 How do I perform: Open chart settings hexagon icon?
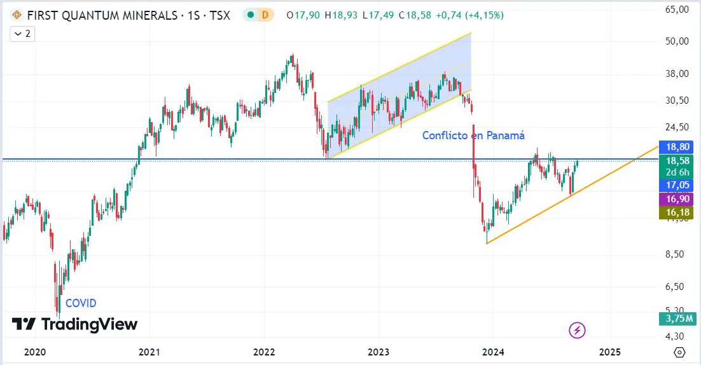(679, 352)
